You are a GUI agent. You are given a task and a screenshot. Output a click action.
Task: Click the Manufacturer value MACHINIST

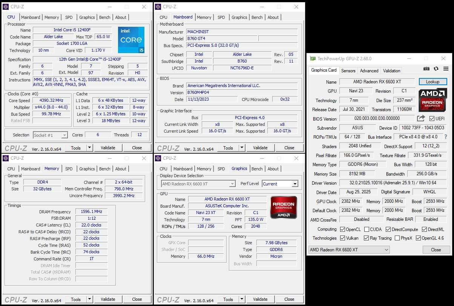coord(242,32)
